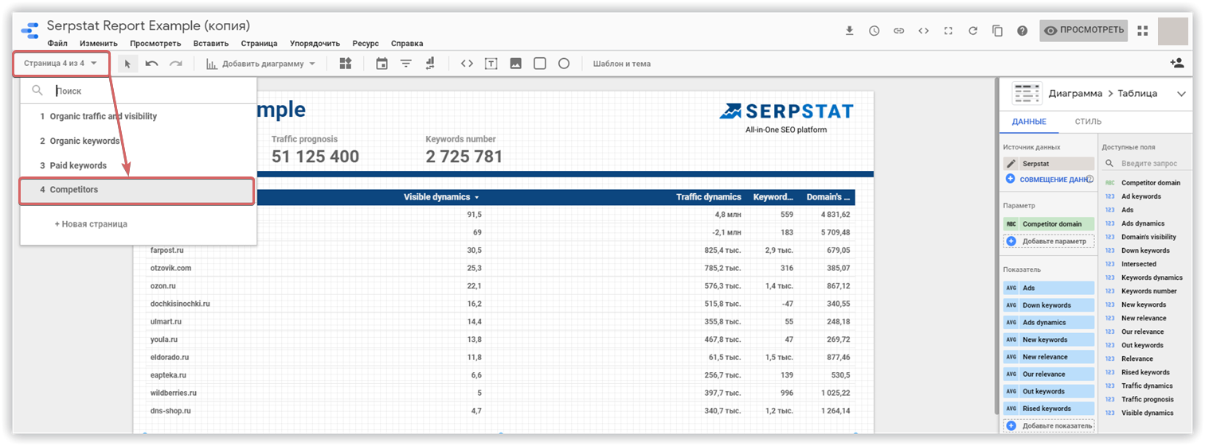The image size is (1205, 446).
Task: Download the report with the download icon
Action: [850, 31]
